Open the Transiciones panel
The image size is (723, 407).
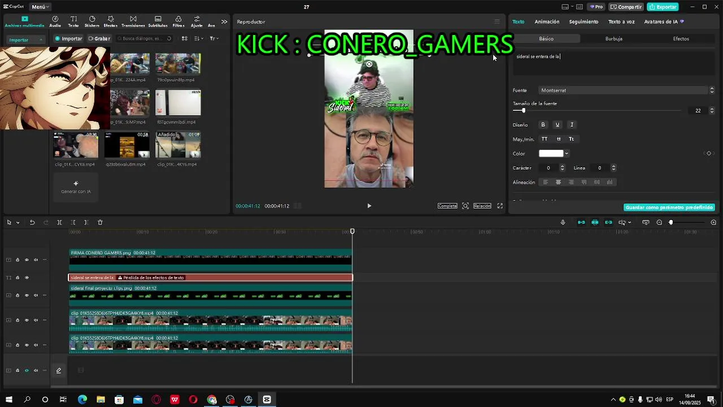(133, 21)
